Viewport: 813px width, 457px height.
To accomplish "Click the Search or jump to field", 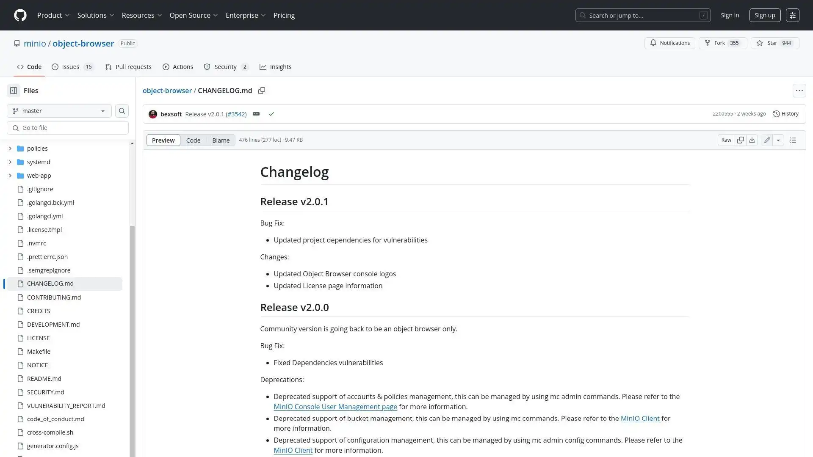I will (643, 15).
